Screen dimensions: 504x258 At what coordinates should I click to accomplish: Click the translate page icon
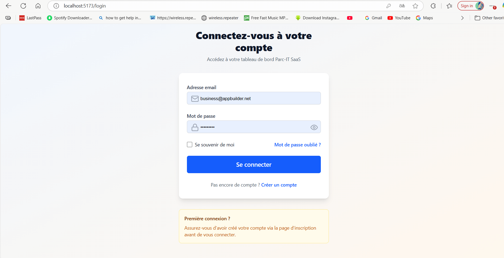tap(402, 6)
